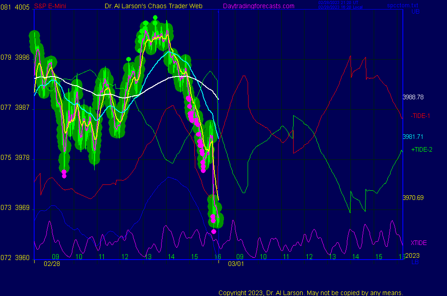Click the 3996 price axis label
The height and width of the screenshot is (296, 447).
tap(22, 57)
